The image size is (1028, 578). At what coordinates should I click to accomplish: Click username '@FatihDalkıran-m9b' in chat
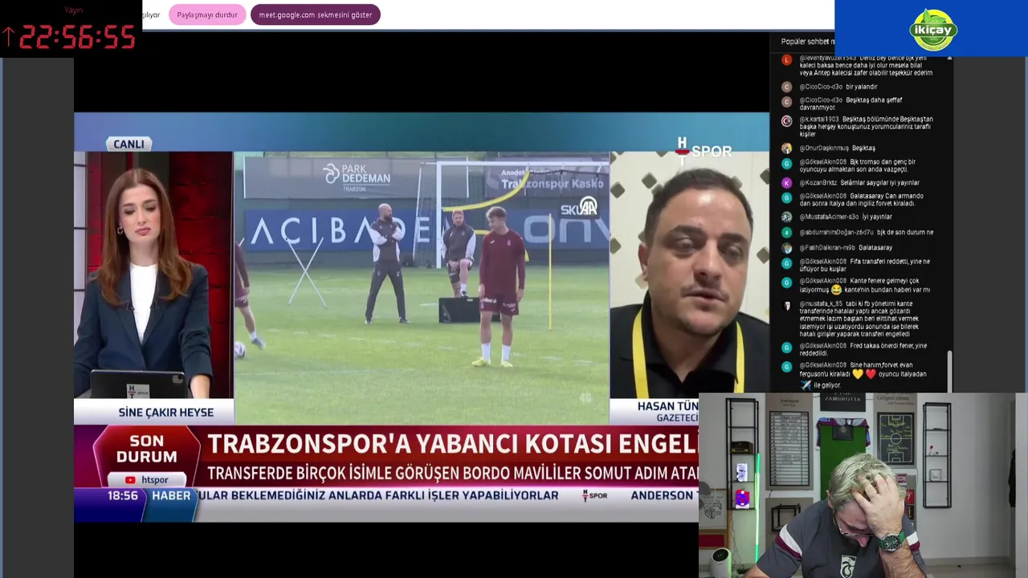(826, 248)
